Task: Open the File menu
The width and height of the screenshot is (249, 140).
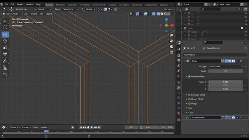Action: tap(6, 4)
